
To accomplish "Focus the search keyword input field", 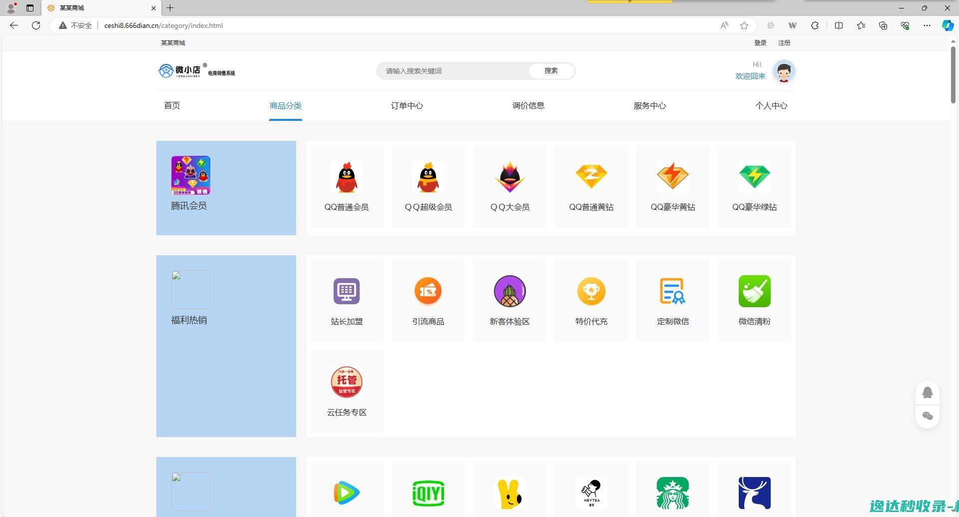I will click(x=453, y=71).
